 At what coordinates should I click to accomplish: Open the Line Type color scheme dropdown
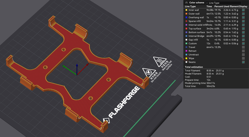click(x=223, y=3)
